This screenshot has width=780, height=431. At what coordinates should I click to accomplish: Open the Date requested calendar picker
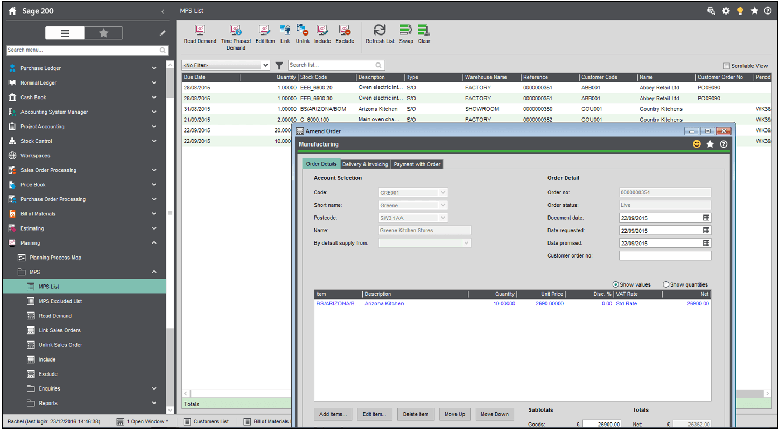[706, 231]
